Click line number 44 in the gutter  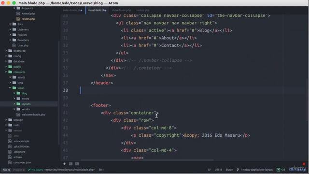coord(66,135)
